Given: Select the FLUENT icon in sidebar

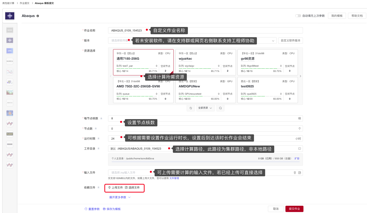Looking at the screenshot, I should click(x=10, y=134).
